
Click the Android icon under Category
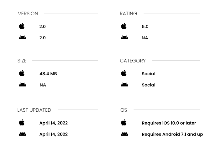coord(125,85)
